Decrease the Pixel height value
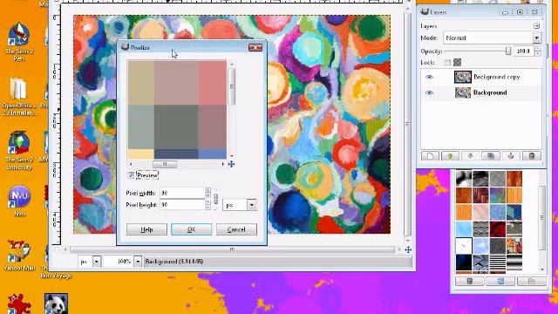This screenshot has height=314, width=558. coord(208,208)
